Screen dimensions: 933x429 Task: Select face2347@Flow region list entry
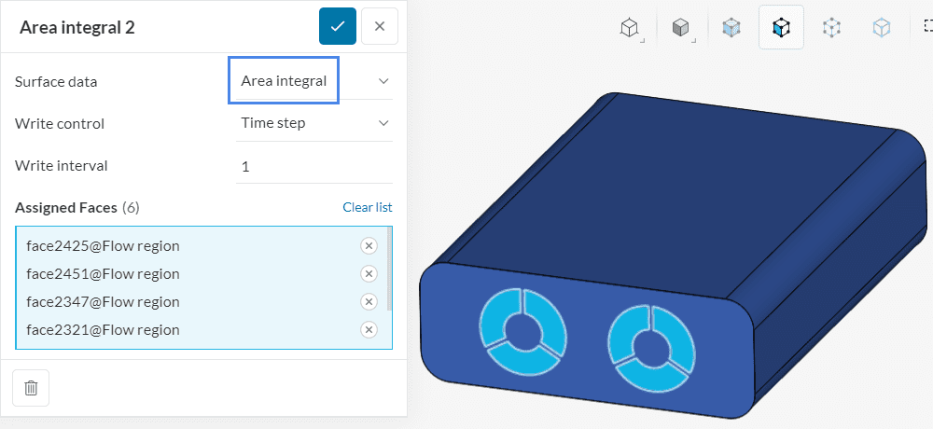[x=104, y=302]
